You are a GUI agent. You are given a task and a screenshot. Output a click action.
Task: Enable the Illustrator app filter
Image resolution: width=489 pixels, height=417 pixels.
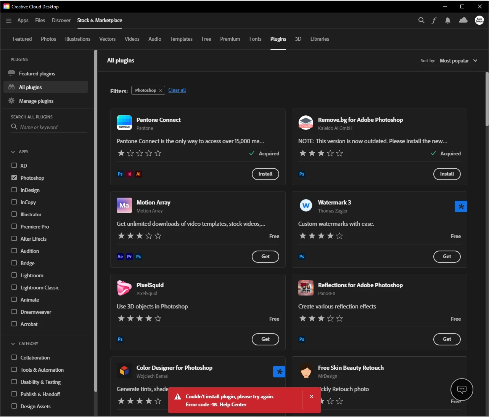click(x=14, y=214)
